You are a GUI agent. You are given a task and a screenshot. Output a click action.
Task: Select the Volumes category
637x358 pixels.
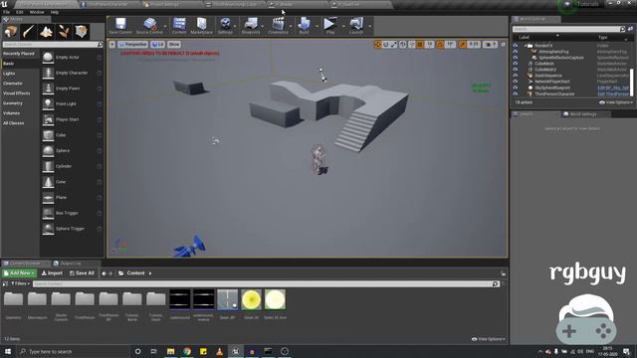coord(11,113)
